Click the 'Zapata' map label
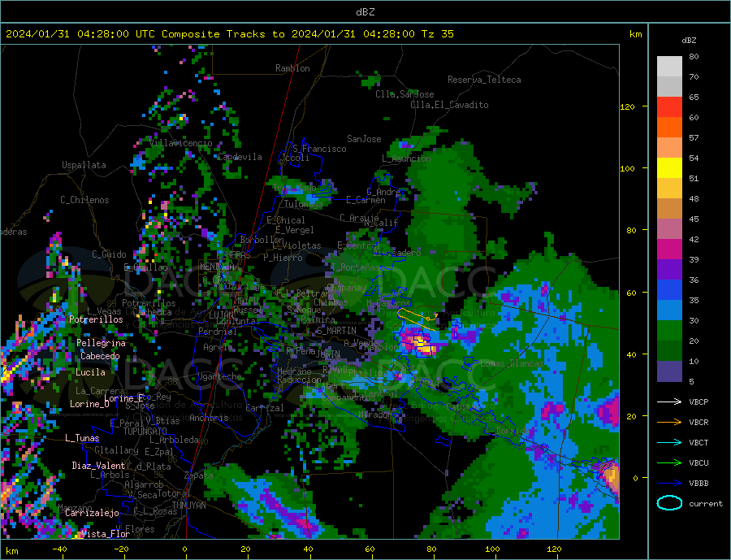Screen dimensions: 731x560 click(x=199, y=475)
